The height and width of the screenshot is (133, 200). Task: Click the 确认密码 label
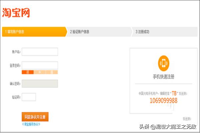coord(15,84)
